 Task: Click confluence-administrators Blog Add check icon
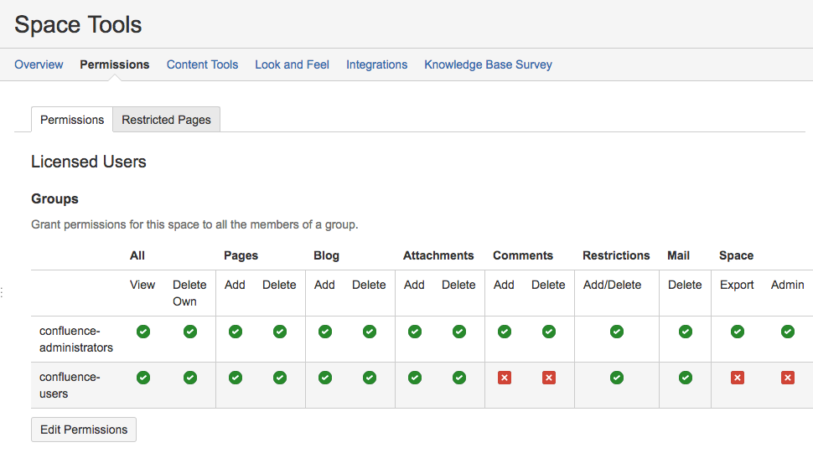point(325,332)
